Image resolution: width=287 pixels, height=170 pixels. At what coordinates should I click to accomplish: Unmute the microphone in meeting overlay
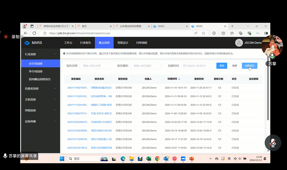tap(273, 143)
